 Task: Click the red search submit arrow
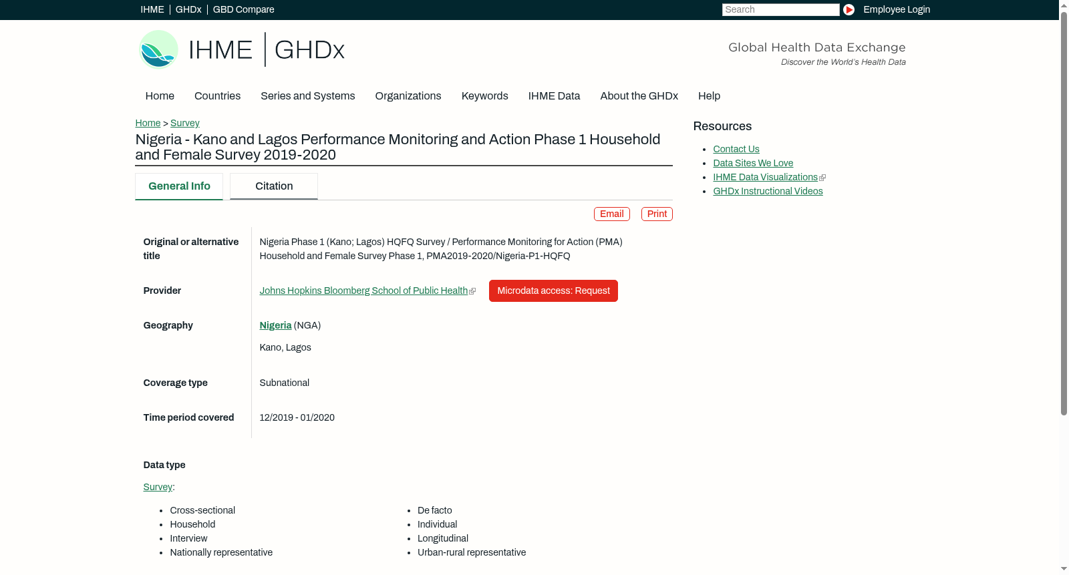849,9
